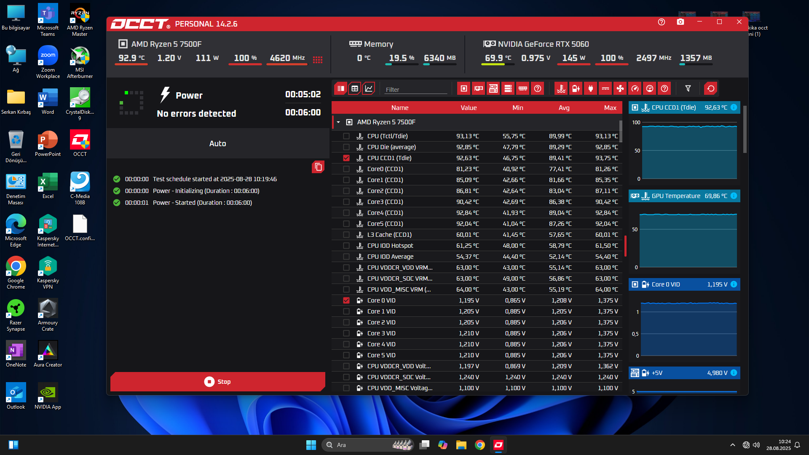Open the question-mark hardware filter
The image size is (809, 455).
(538, 88)
